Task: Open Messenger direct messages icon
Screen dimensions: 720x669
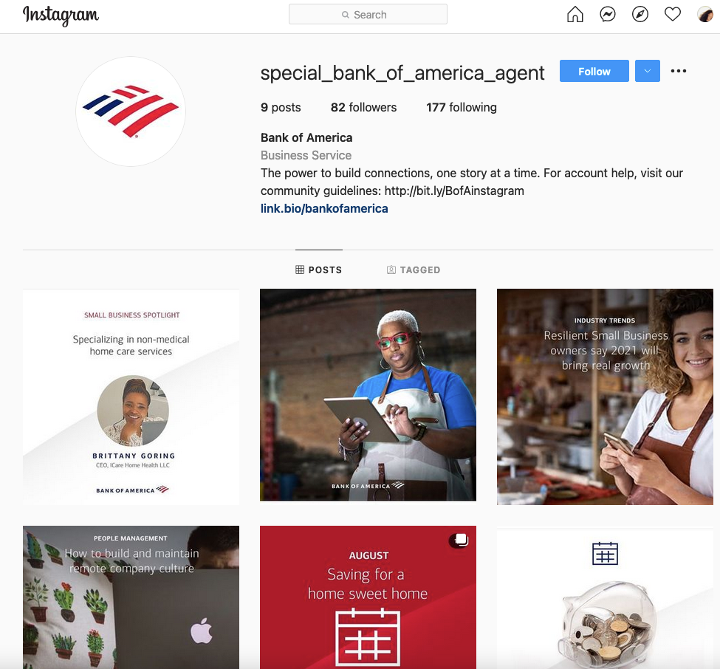Action: click(608, 14)
